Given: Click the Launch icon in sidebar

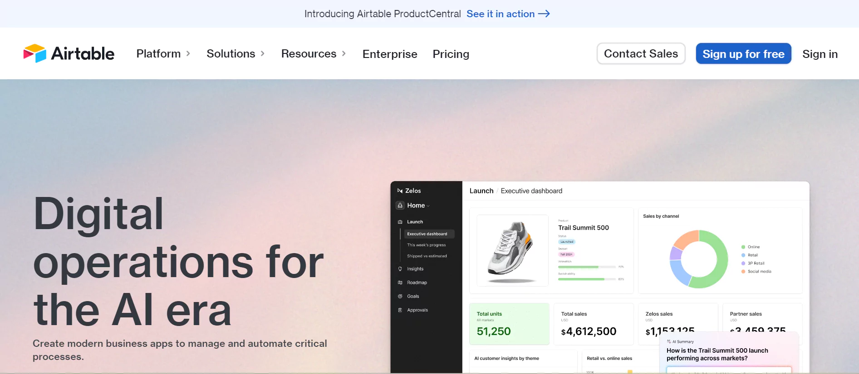Looking at the screenshot, I should click(400, 222).
